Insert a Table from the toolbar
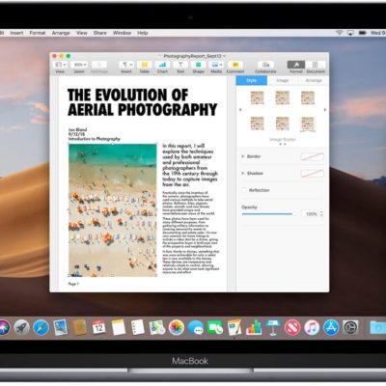This screenshot has width=386, height=386. click(x=145, y=65)
